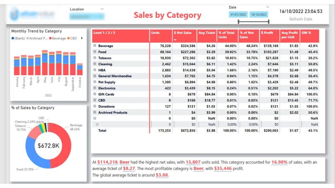Click the Beverage legend entry in trend chart

[57, 38]
